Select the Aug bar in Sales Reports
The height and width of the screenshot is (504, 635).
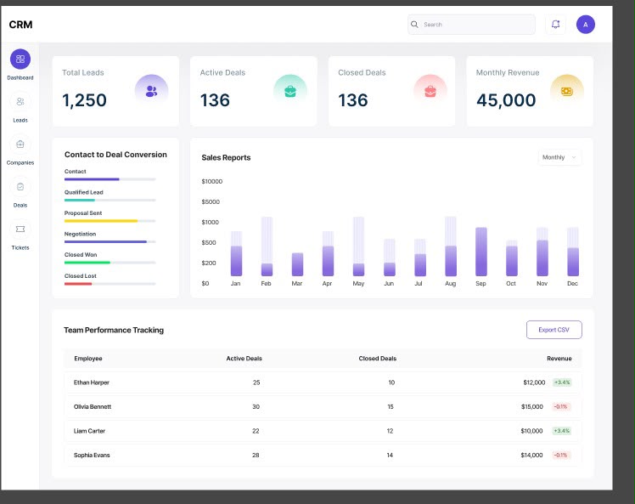coord(451,246)
